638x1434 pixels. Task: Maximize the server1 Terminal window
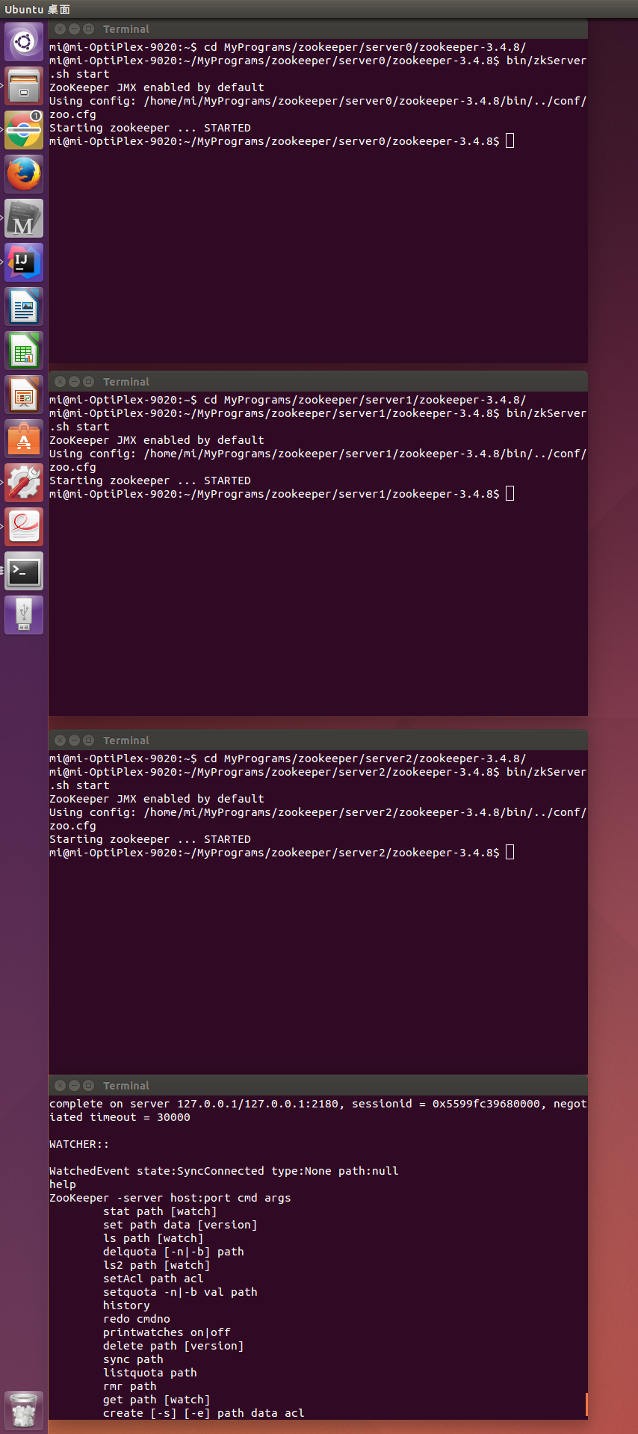point(88,382)
